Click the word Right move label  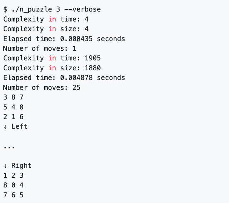click(21, 166)
